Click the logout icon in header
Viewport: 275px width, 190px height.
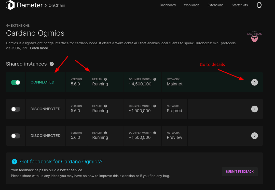[260, 5]
